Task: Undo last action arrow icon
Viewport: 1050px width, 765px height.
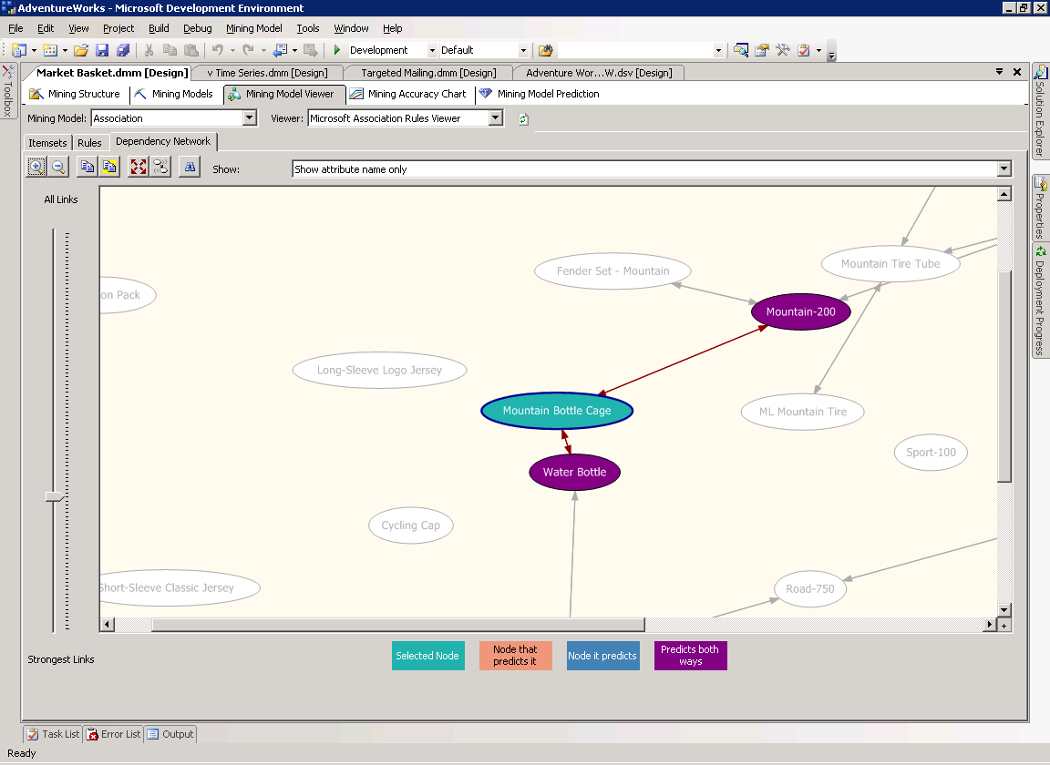Action: coord(218,50)
